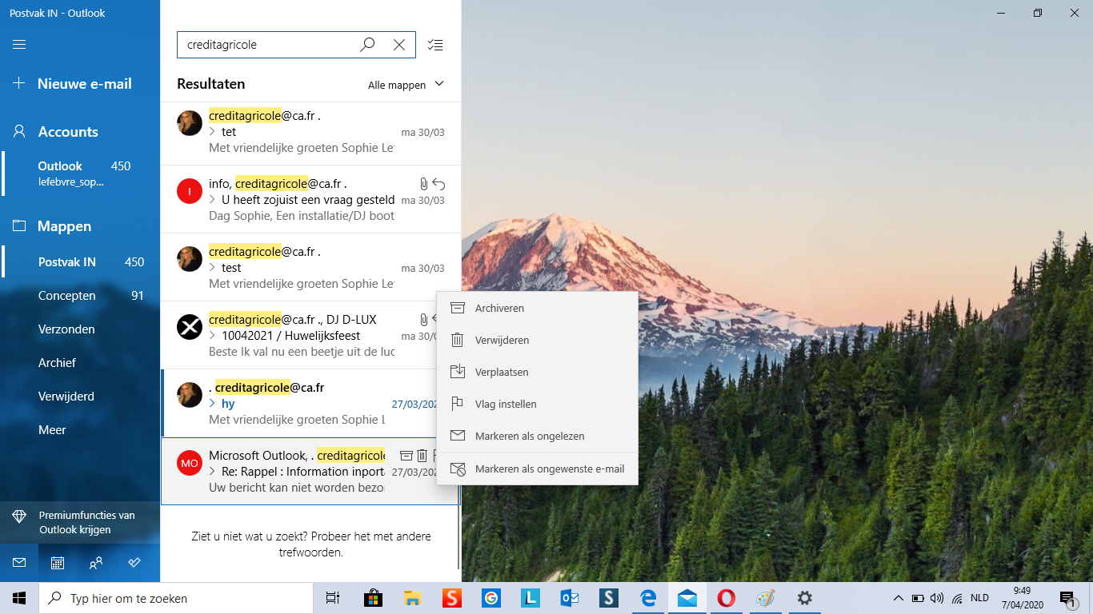Image resolution: width=1093 pixels, height=614 pixels.
Task: Choose Verplaatsen from the context menu
Action: tap(537, 372)
